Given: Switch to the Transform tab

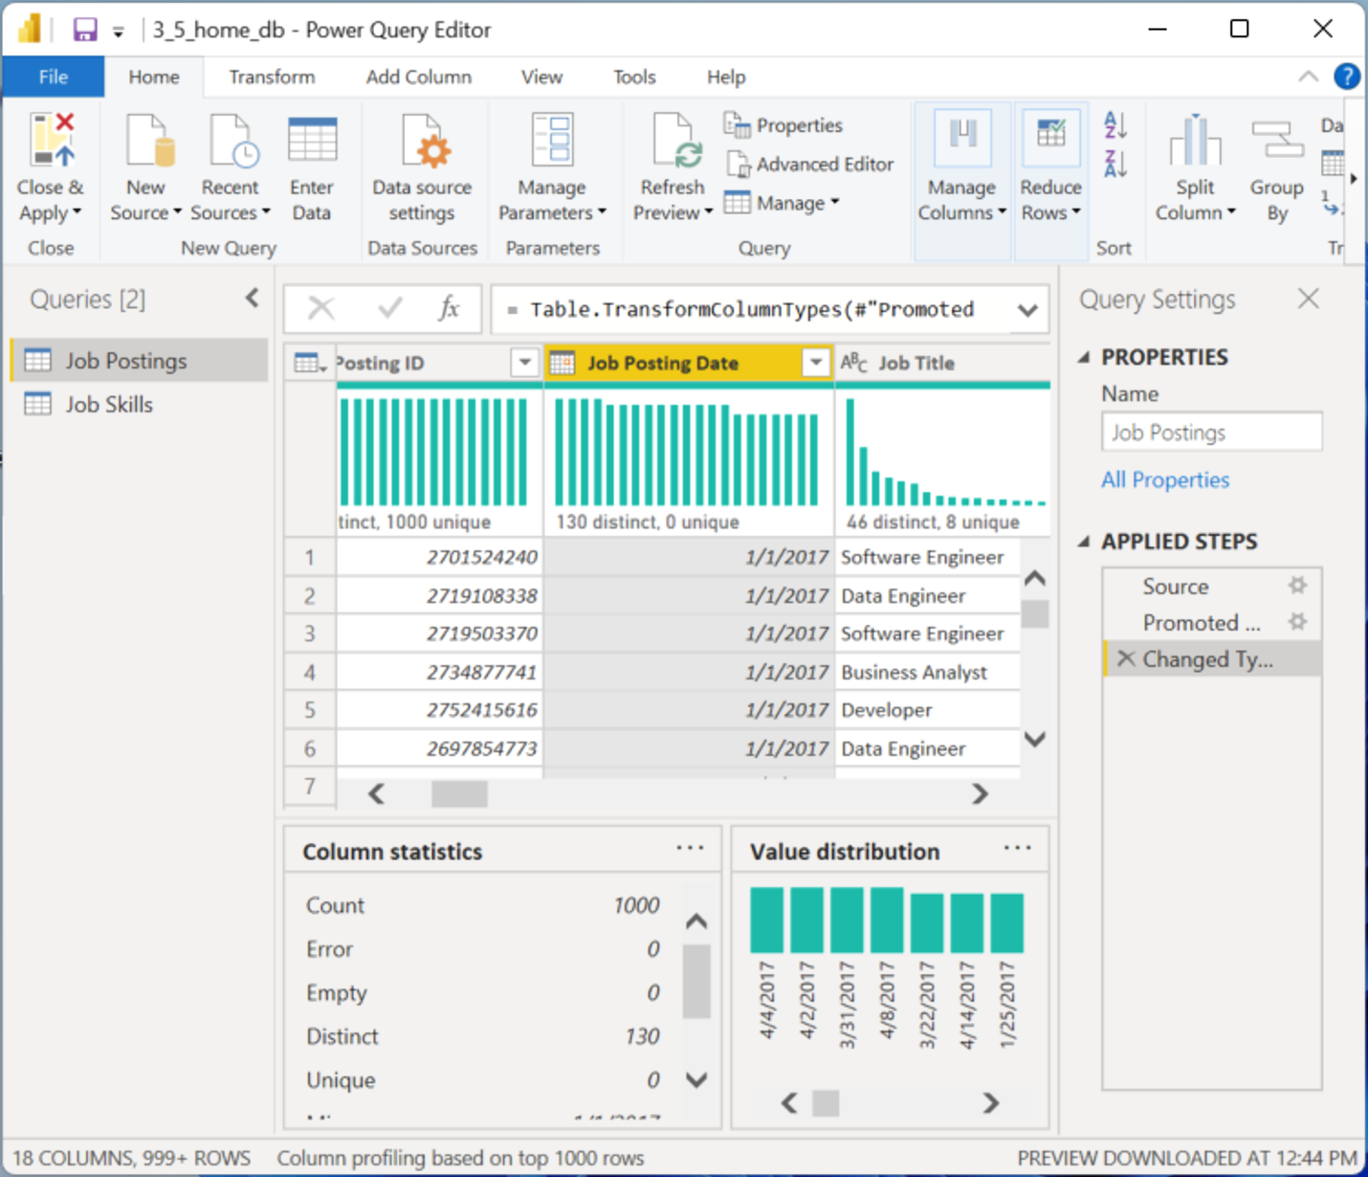Looking at the screenshot, I should click(x=272, y=77).
